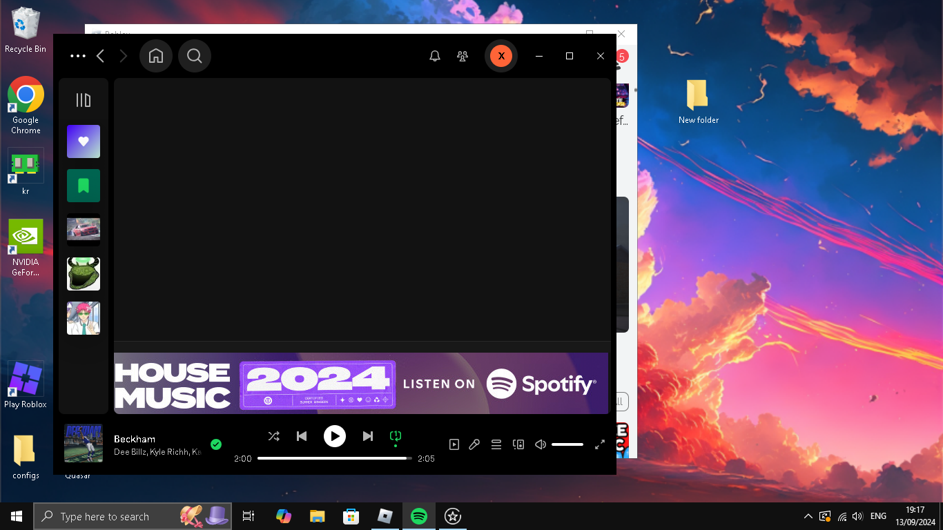Open the profile menu with X avatar

501,56
